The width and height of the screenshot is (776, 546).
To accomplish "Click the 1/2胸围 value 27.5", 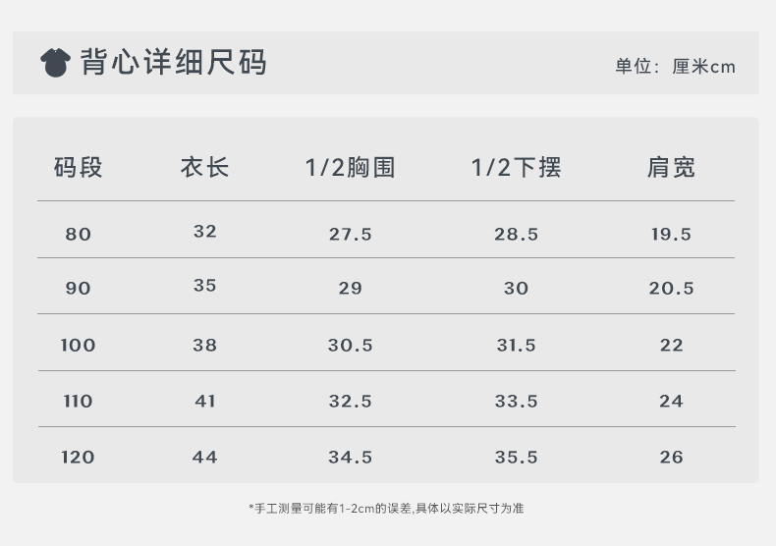I will pyautogui.click(x=350, y=234).
